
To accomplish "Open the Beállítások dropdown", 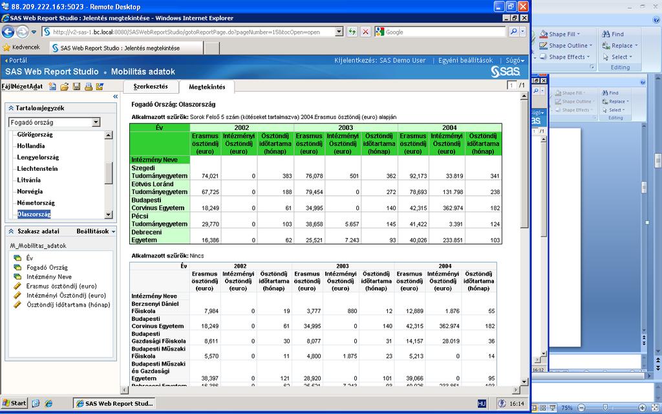I will 96,231.
